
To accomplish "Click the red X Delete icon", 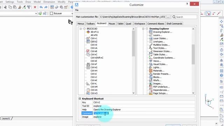I will pyautogui.click(x=35, y=7).
